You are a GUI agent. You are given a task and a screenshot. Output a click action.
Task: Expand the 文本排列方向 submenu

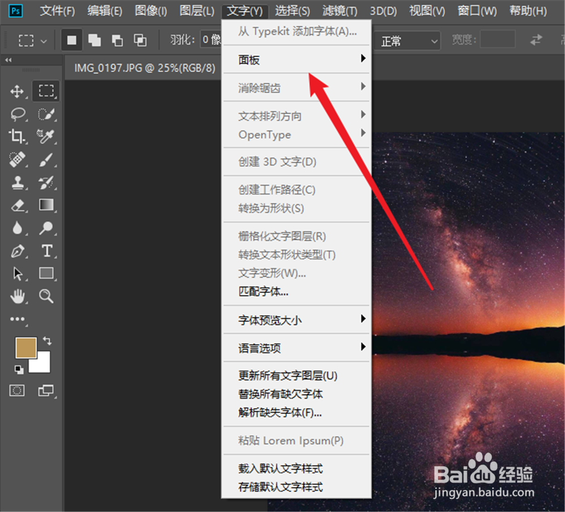click(297, 115)
